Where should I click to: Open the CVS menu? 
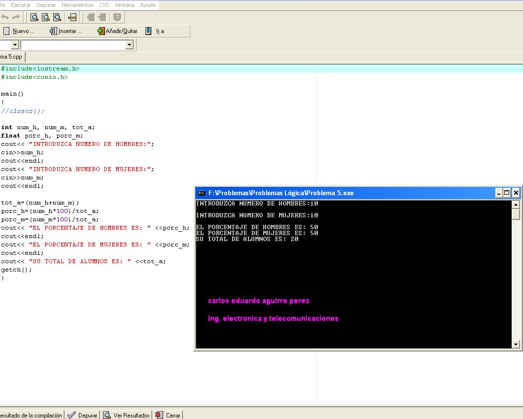(x=104, y=5)
